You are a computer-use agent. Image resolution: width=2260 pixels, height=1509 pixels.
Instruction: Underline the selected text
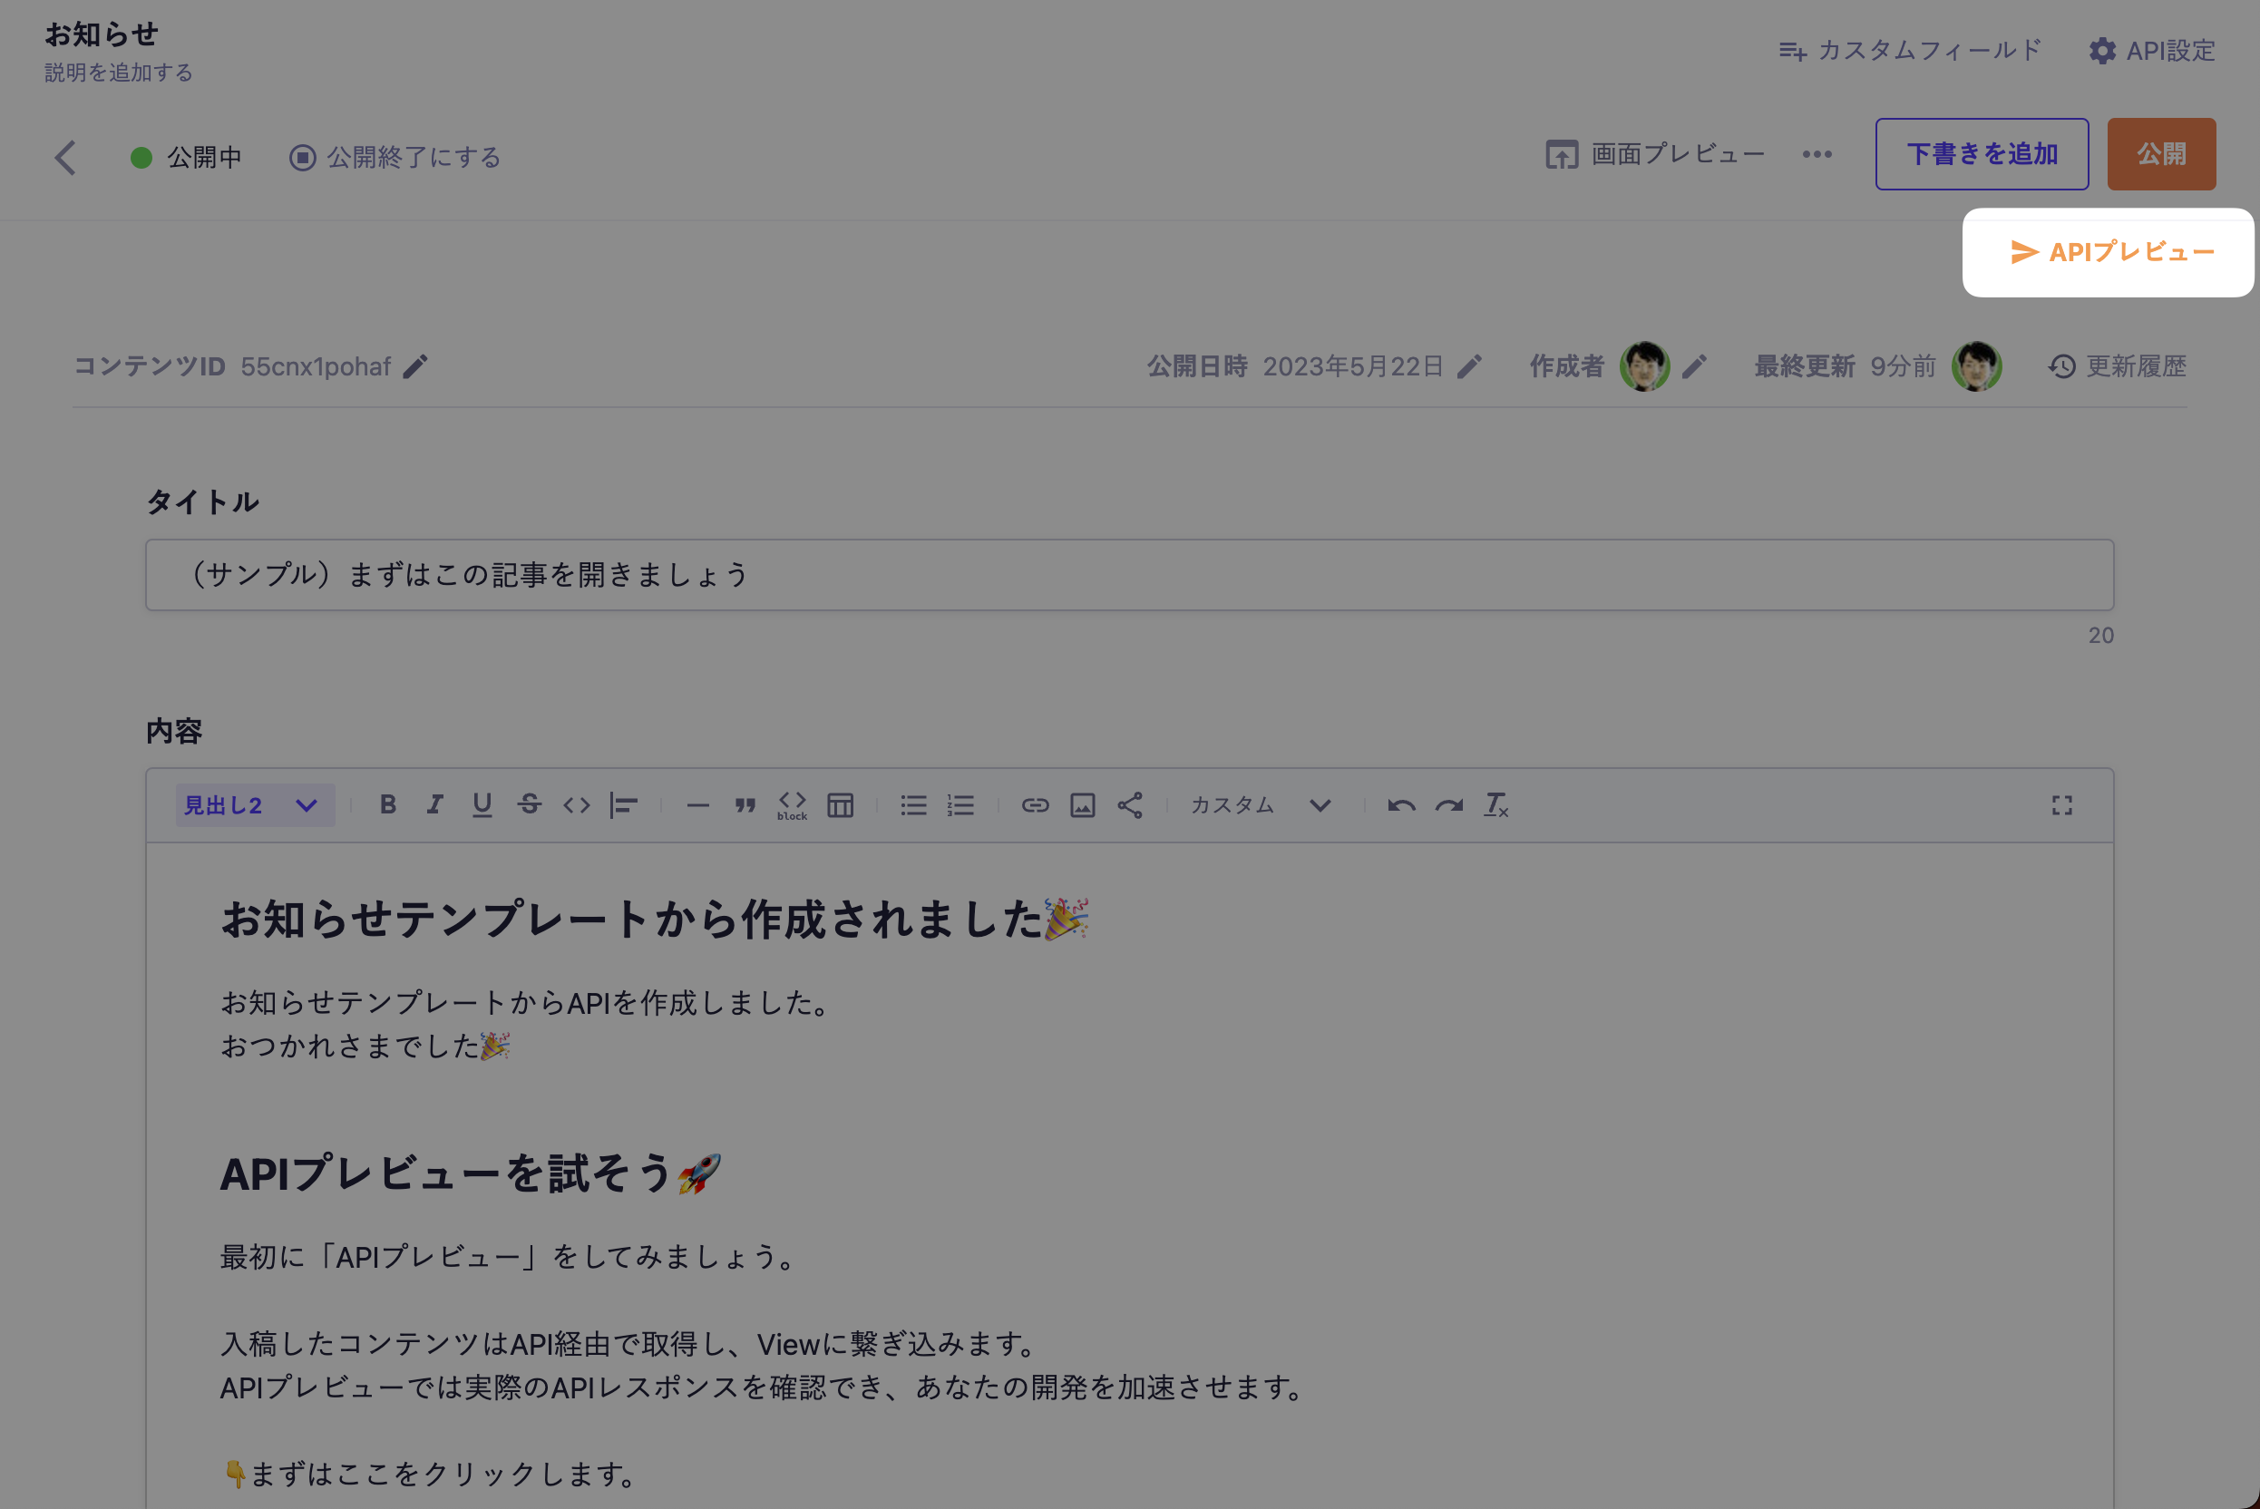(481, 805)
